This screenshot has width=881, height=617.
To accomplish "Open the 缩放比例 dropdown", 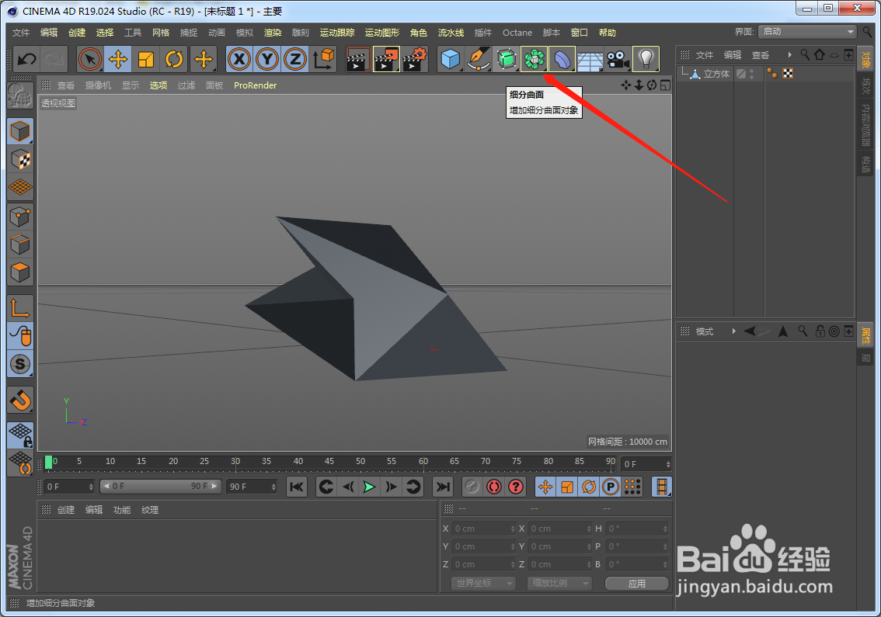I will click(x=559, y=584).
